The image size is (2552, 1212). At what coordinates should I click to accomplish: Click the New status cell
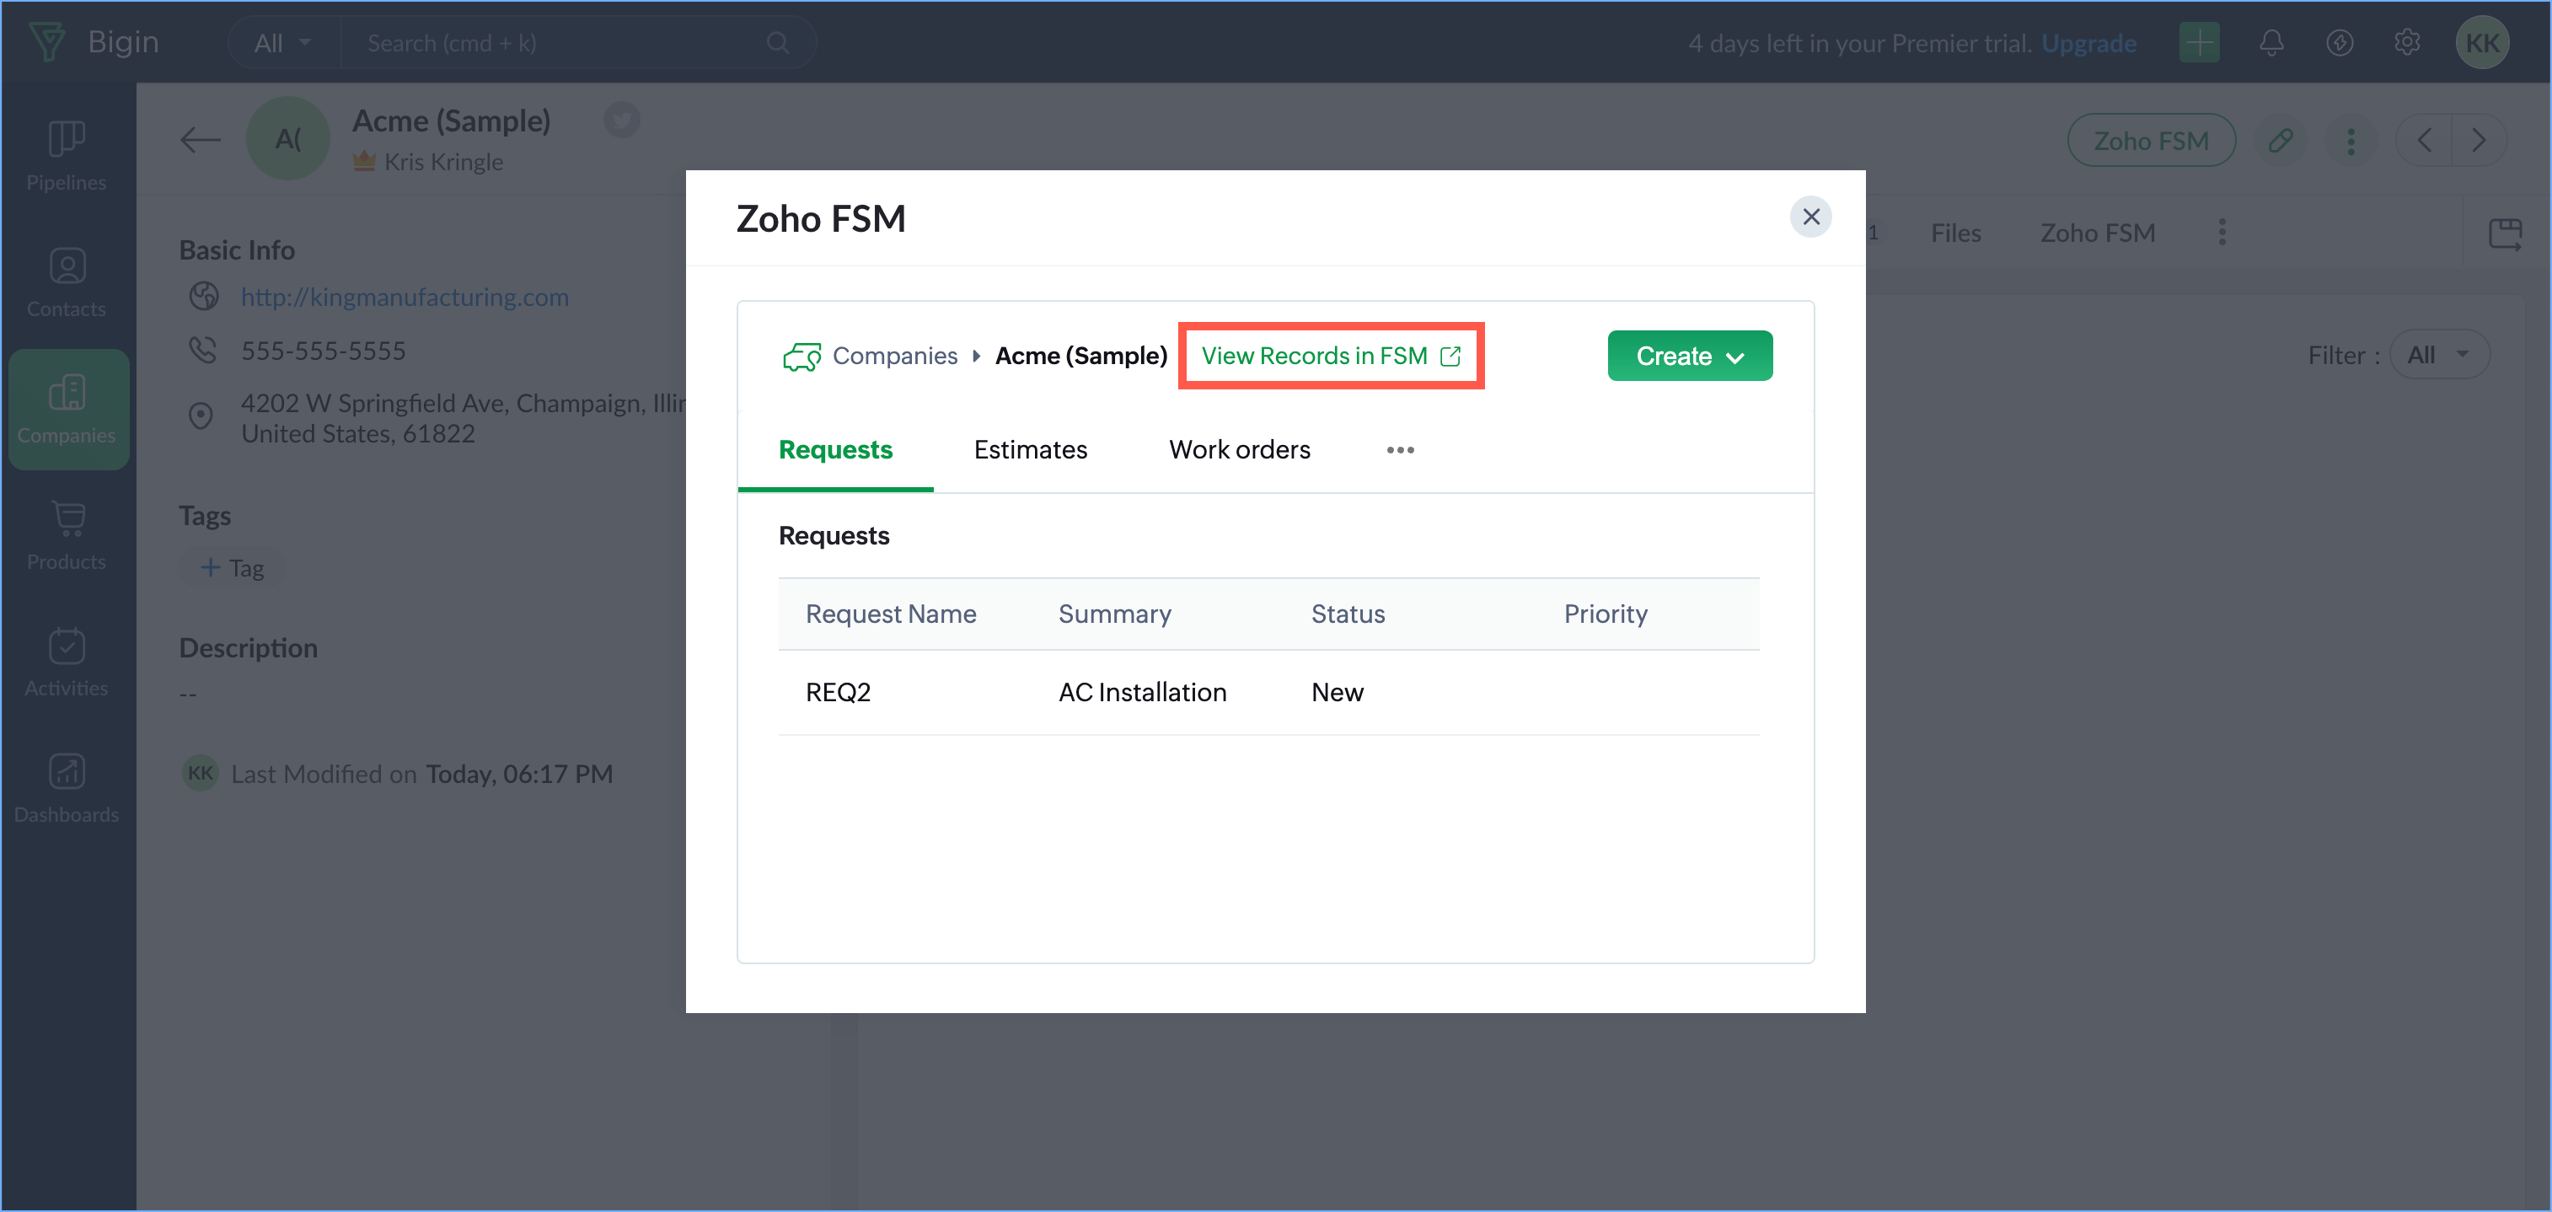1337,692
